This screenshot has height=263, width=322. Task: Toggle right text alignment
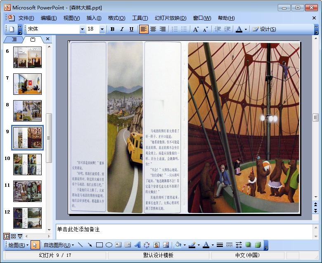click(162, 29)
